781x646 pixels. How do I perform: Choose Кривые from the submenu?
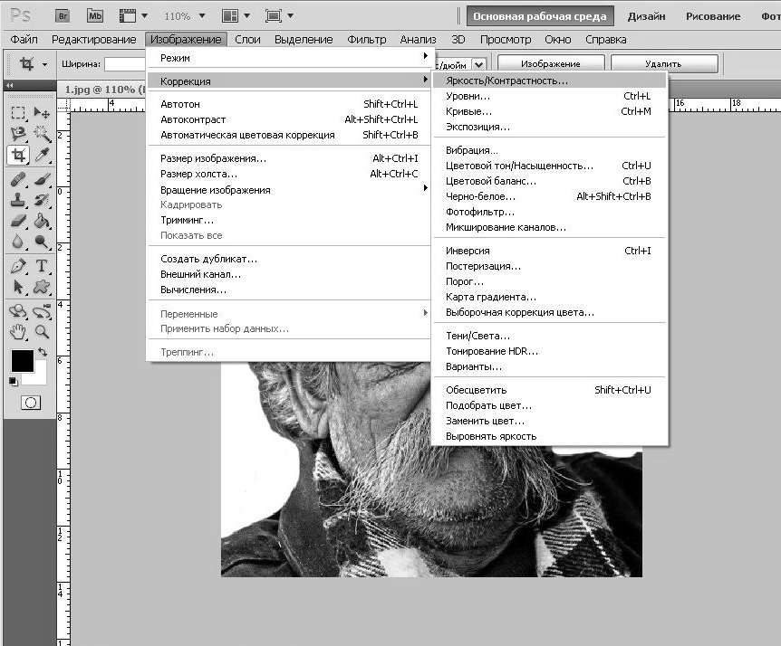pyautogui.click(x=549, y=111)
